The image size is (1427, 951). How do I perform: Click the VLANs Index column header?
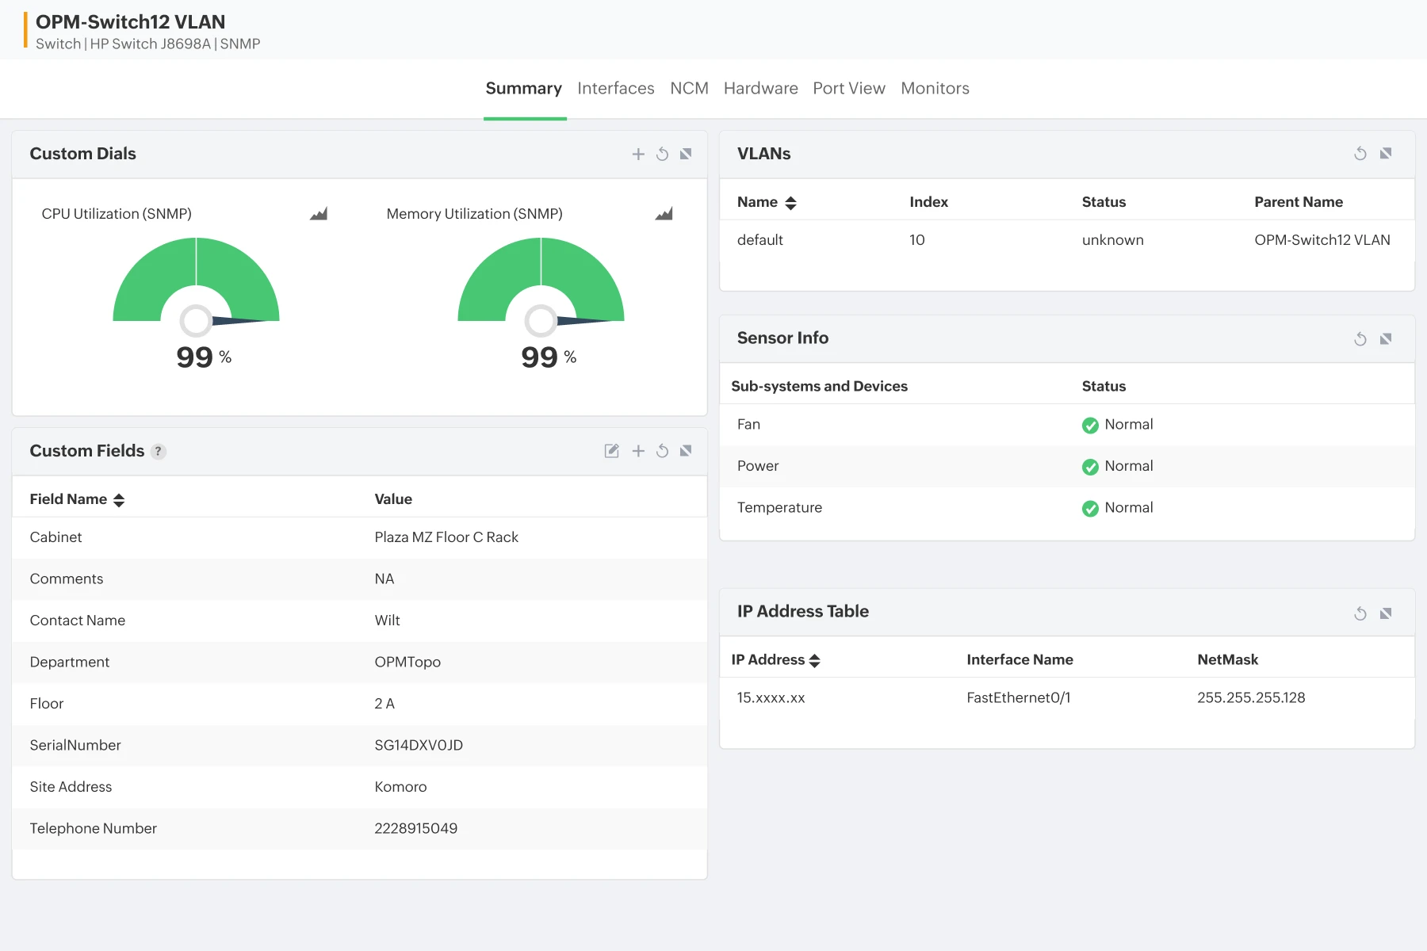point(929,202)
